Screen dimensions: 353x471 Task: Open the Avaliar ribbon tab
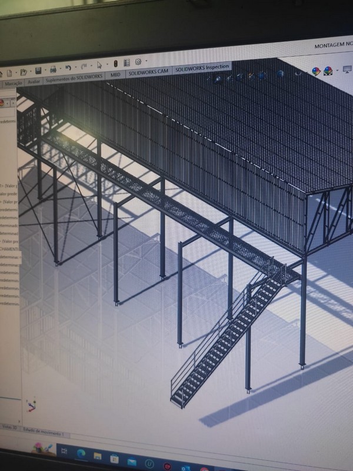point(34,81)
